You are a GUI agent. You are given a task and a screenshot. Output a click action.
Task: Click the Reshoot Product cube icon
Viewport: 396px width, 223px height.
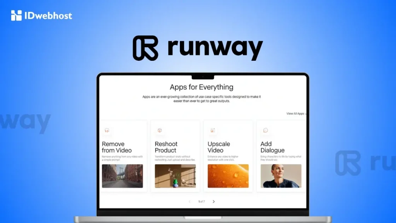pyautogui.click(x=159, y=130)
